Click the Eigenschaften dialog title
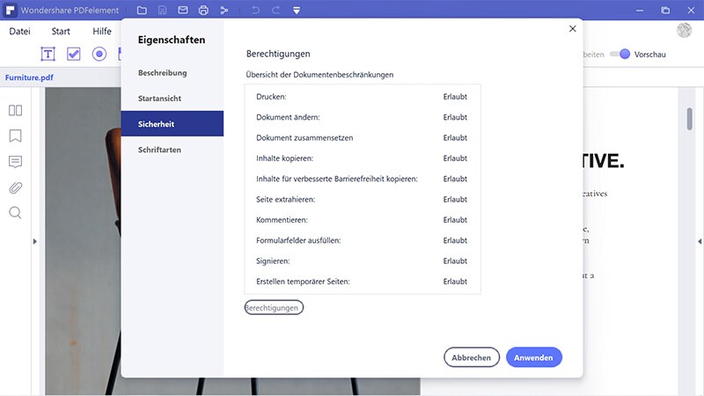Image resolution: width=704 pixels, height=396 pixels. pyautogui.click(x=172, y=40)
